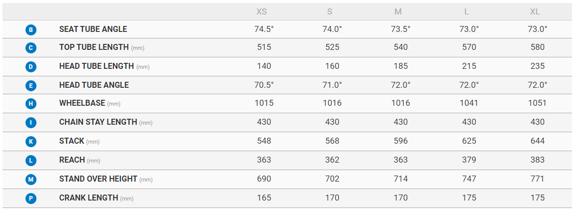Click the STAND OVER HEIGHT row label
Viewport: 576px width, 213px height.
point(98,179)
